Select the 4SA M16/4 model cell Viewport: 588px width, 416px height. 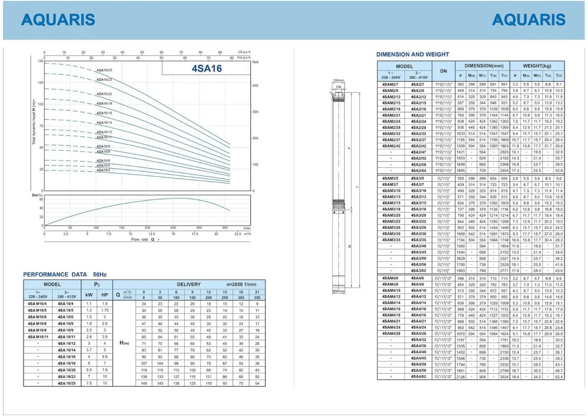click(x=38, y=304)
